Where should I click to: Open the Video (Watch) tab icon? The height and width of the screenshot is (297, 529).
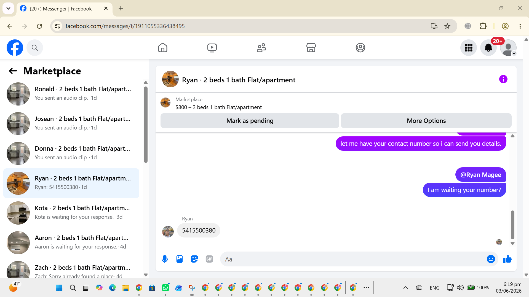point(212,48)
